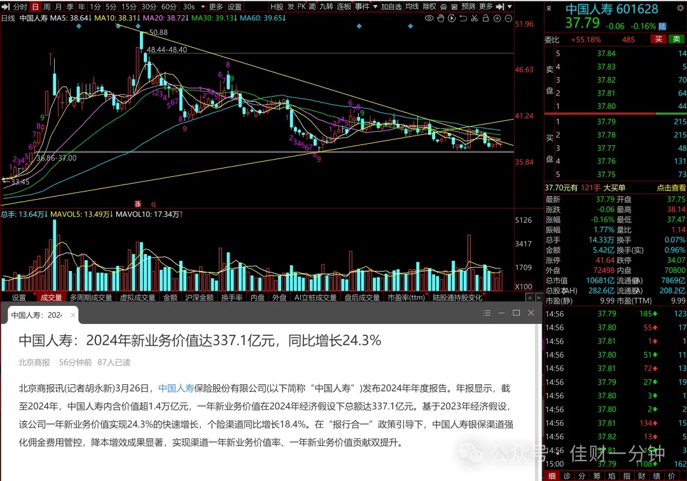The image size is (687, 481).
Task: Select the 月 period tab
Action: pos(59,6)
